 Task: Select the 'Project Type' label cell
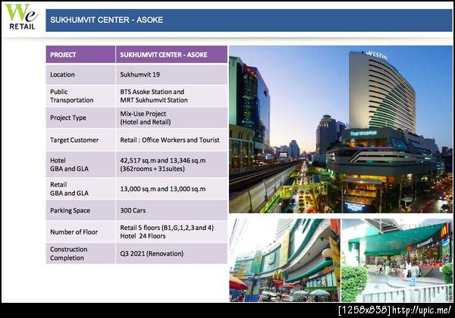[80, 118]
